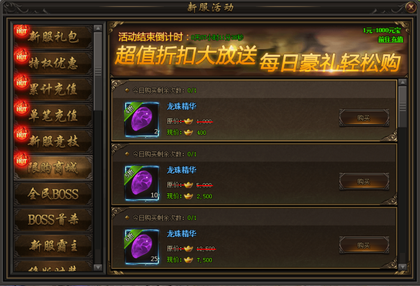Viewport: 420px width, 286px height.
Task: Close the 新服活动 window
Action: tap(411, 7)
